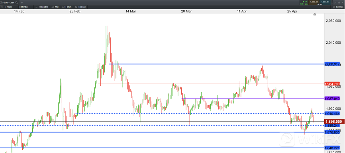The image size is (345, 153).
Task: Open the Templates menu
Action: [x=41, y=7]
